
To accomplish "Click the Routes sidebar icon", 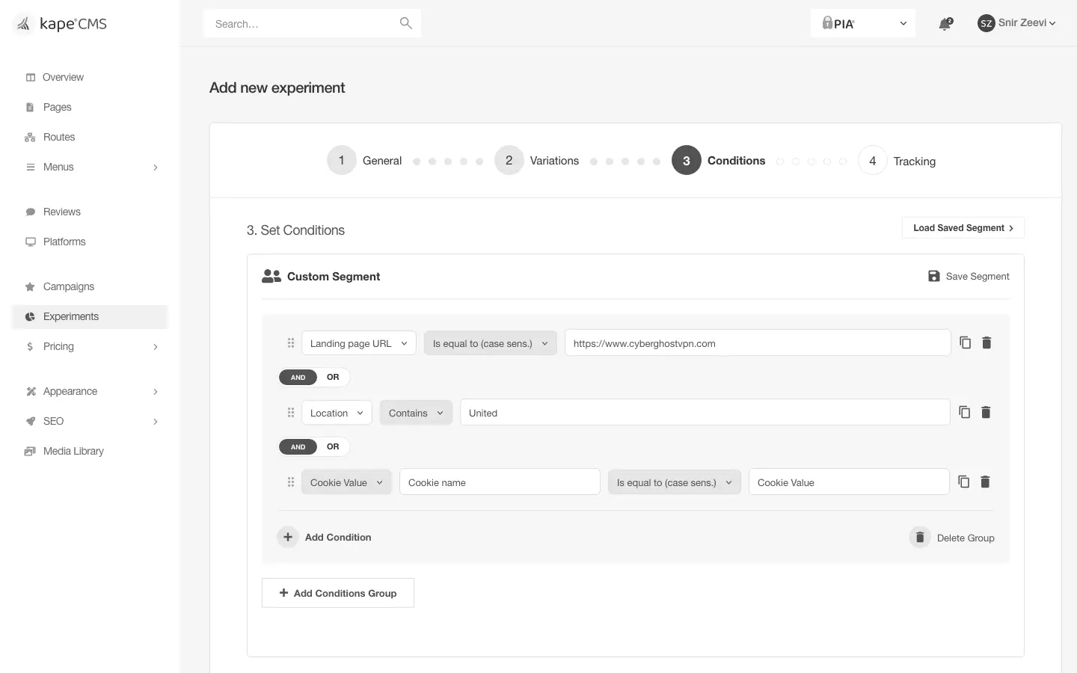I will point(30,137).
